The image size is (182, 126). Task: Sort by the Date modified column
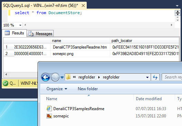[154, 99]
